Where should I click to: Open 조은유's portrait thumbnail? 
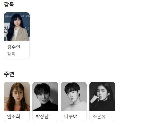click(102, 96)
